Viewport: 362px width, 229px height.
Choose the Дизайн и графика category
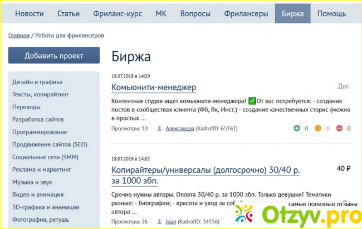coord(38,82)
